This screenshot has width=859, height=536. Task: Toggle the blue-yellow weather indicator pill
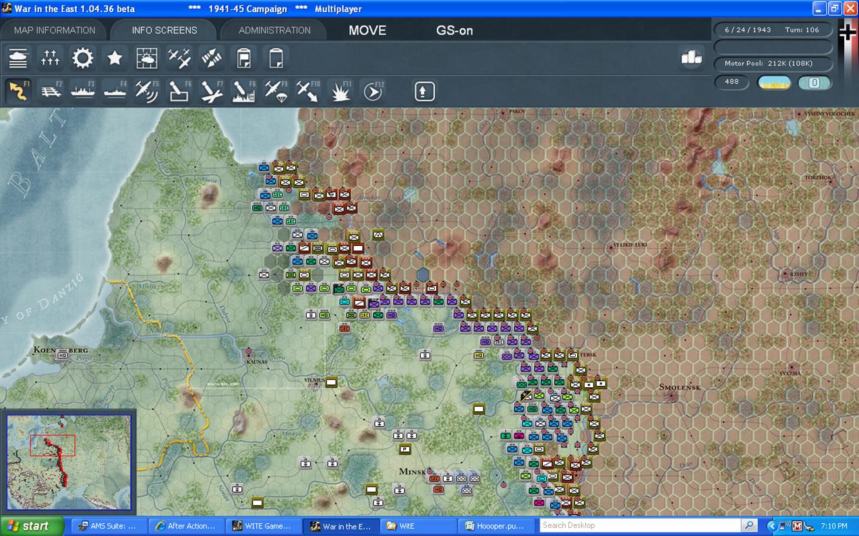775,83
